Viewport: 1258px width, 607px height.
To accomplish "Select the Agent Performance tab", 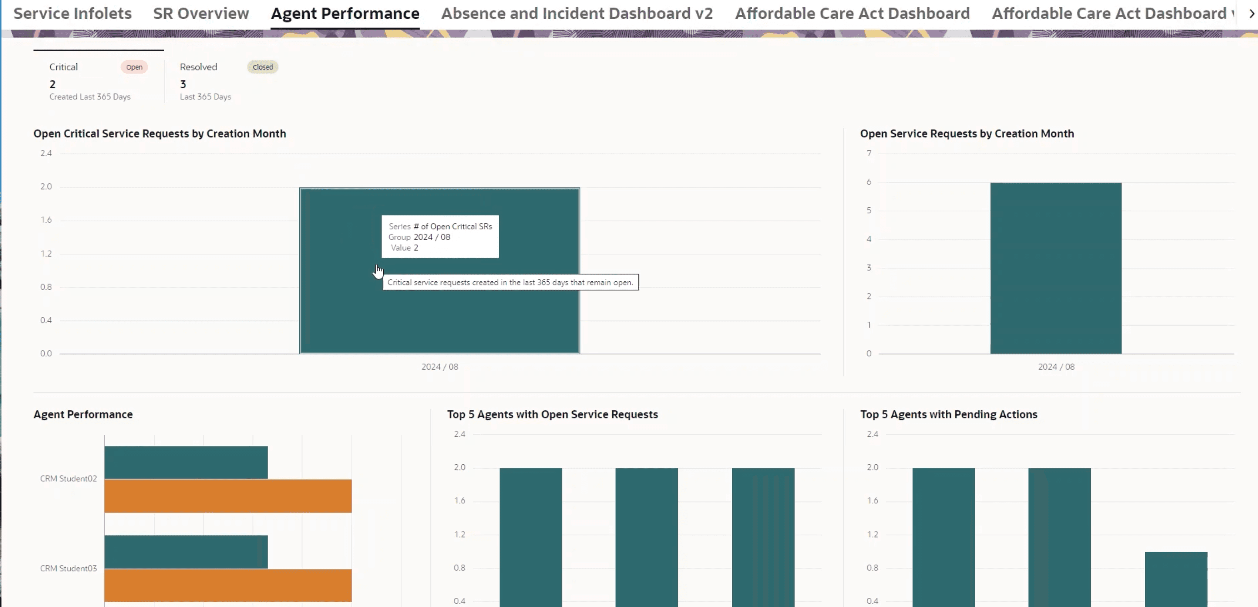I will coord(345,14).
